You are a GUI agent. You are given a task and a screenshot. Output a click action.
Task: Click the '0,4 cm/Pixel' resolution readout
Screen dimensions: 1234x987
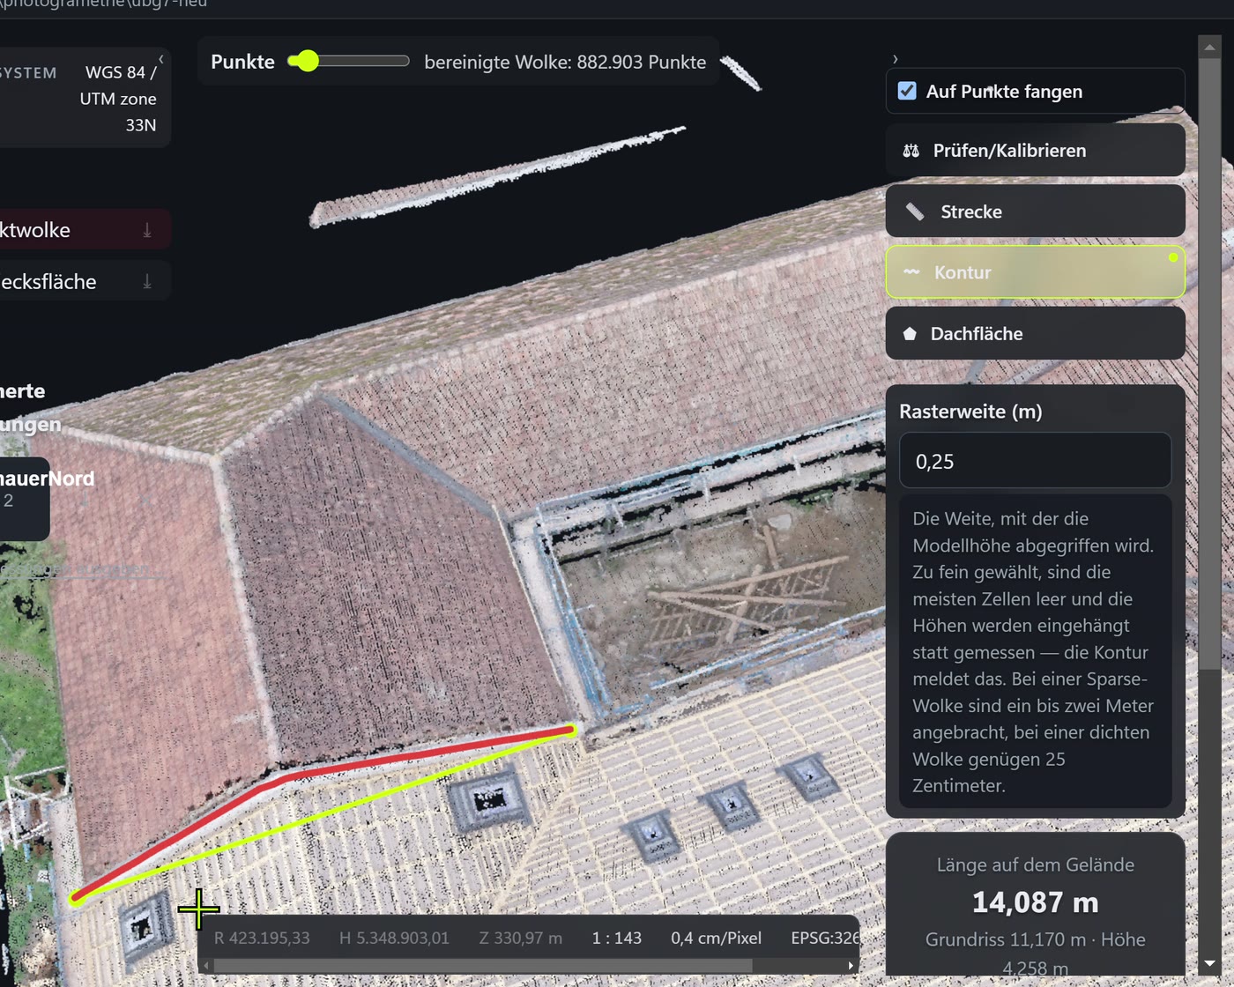pyautogui.click(x=716, y=938)
